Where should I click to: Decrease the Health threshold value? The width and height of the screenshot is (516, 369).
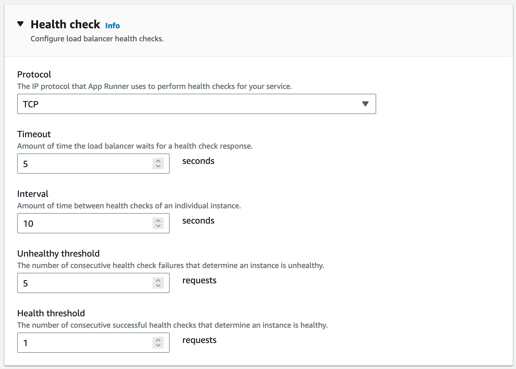point(158,346)
